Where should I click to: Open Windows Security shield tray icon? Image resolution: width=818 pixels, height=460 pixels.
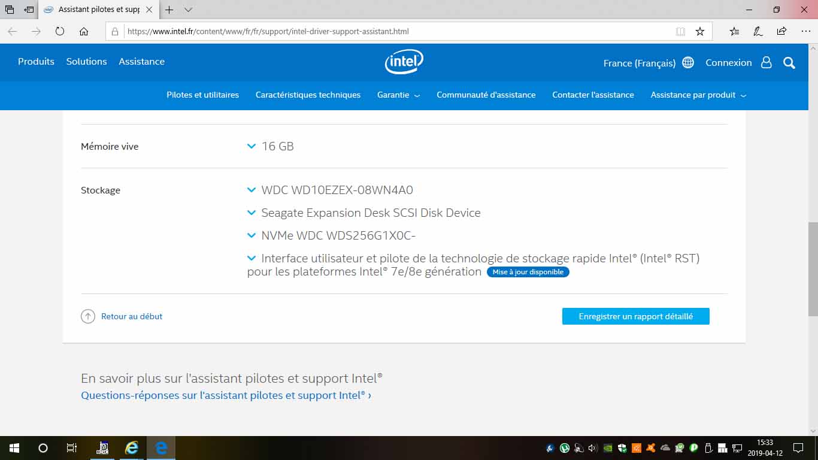(x=622, y=447)
